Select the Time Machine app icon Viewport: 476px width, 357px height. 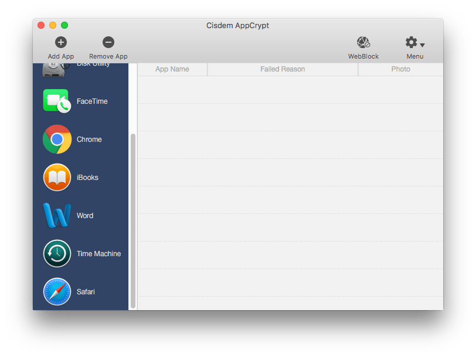coord(57,253)
